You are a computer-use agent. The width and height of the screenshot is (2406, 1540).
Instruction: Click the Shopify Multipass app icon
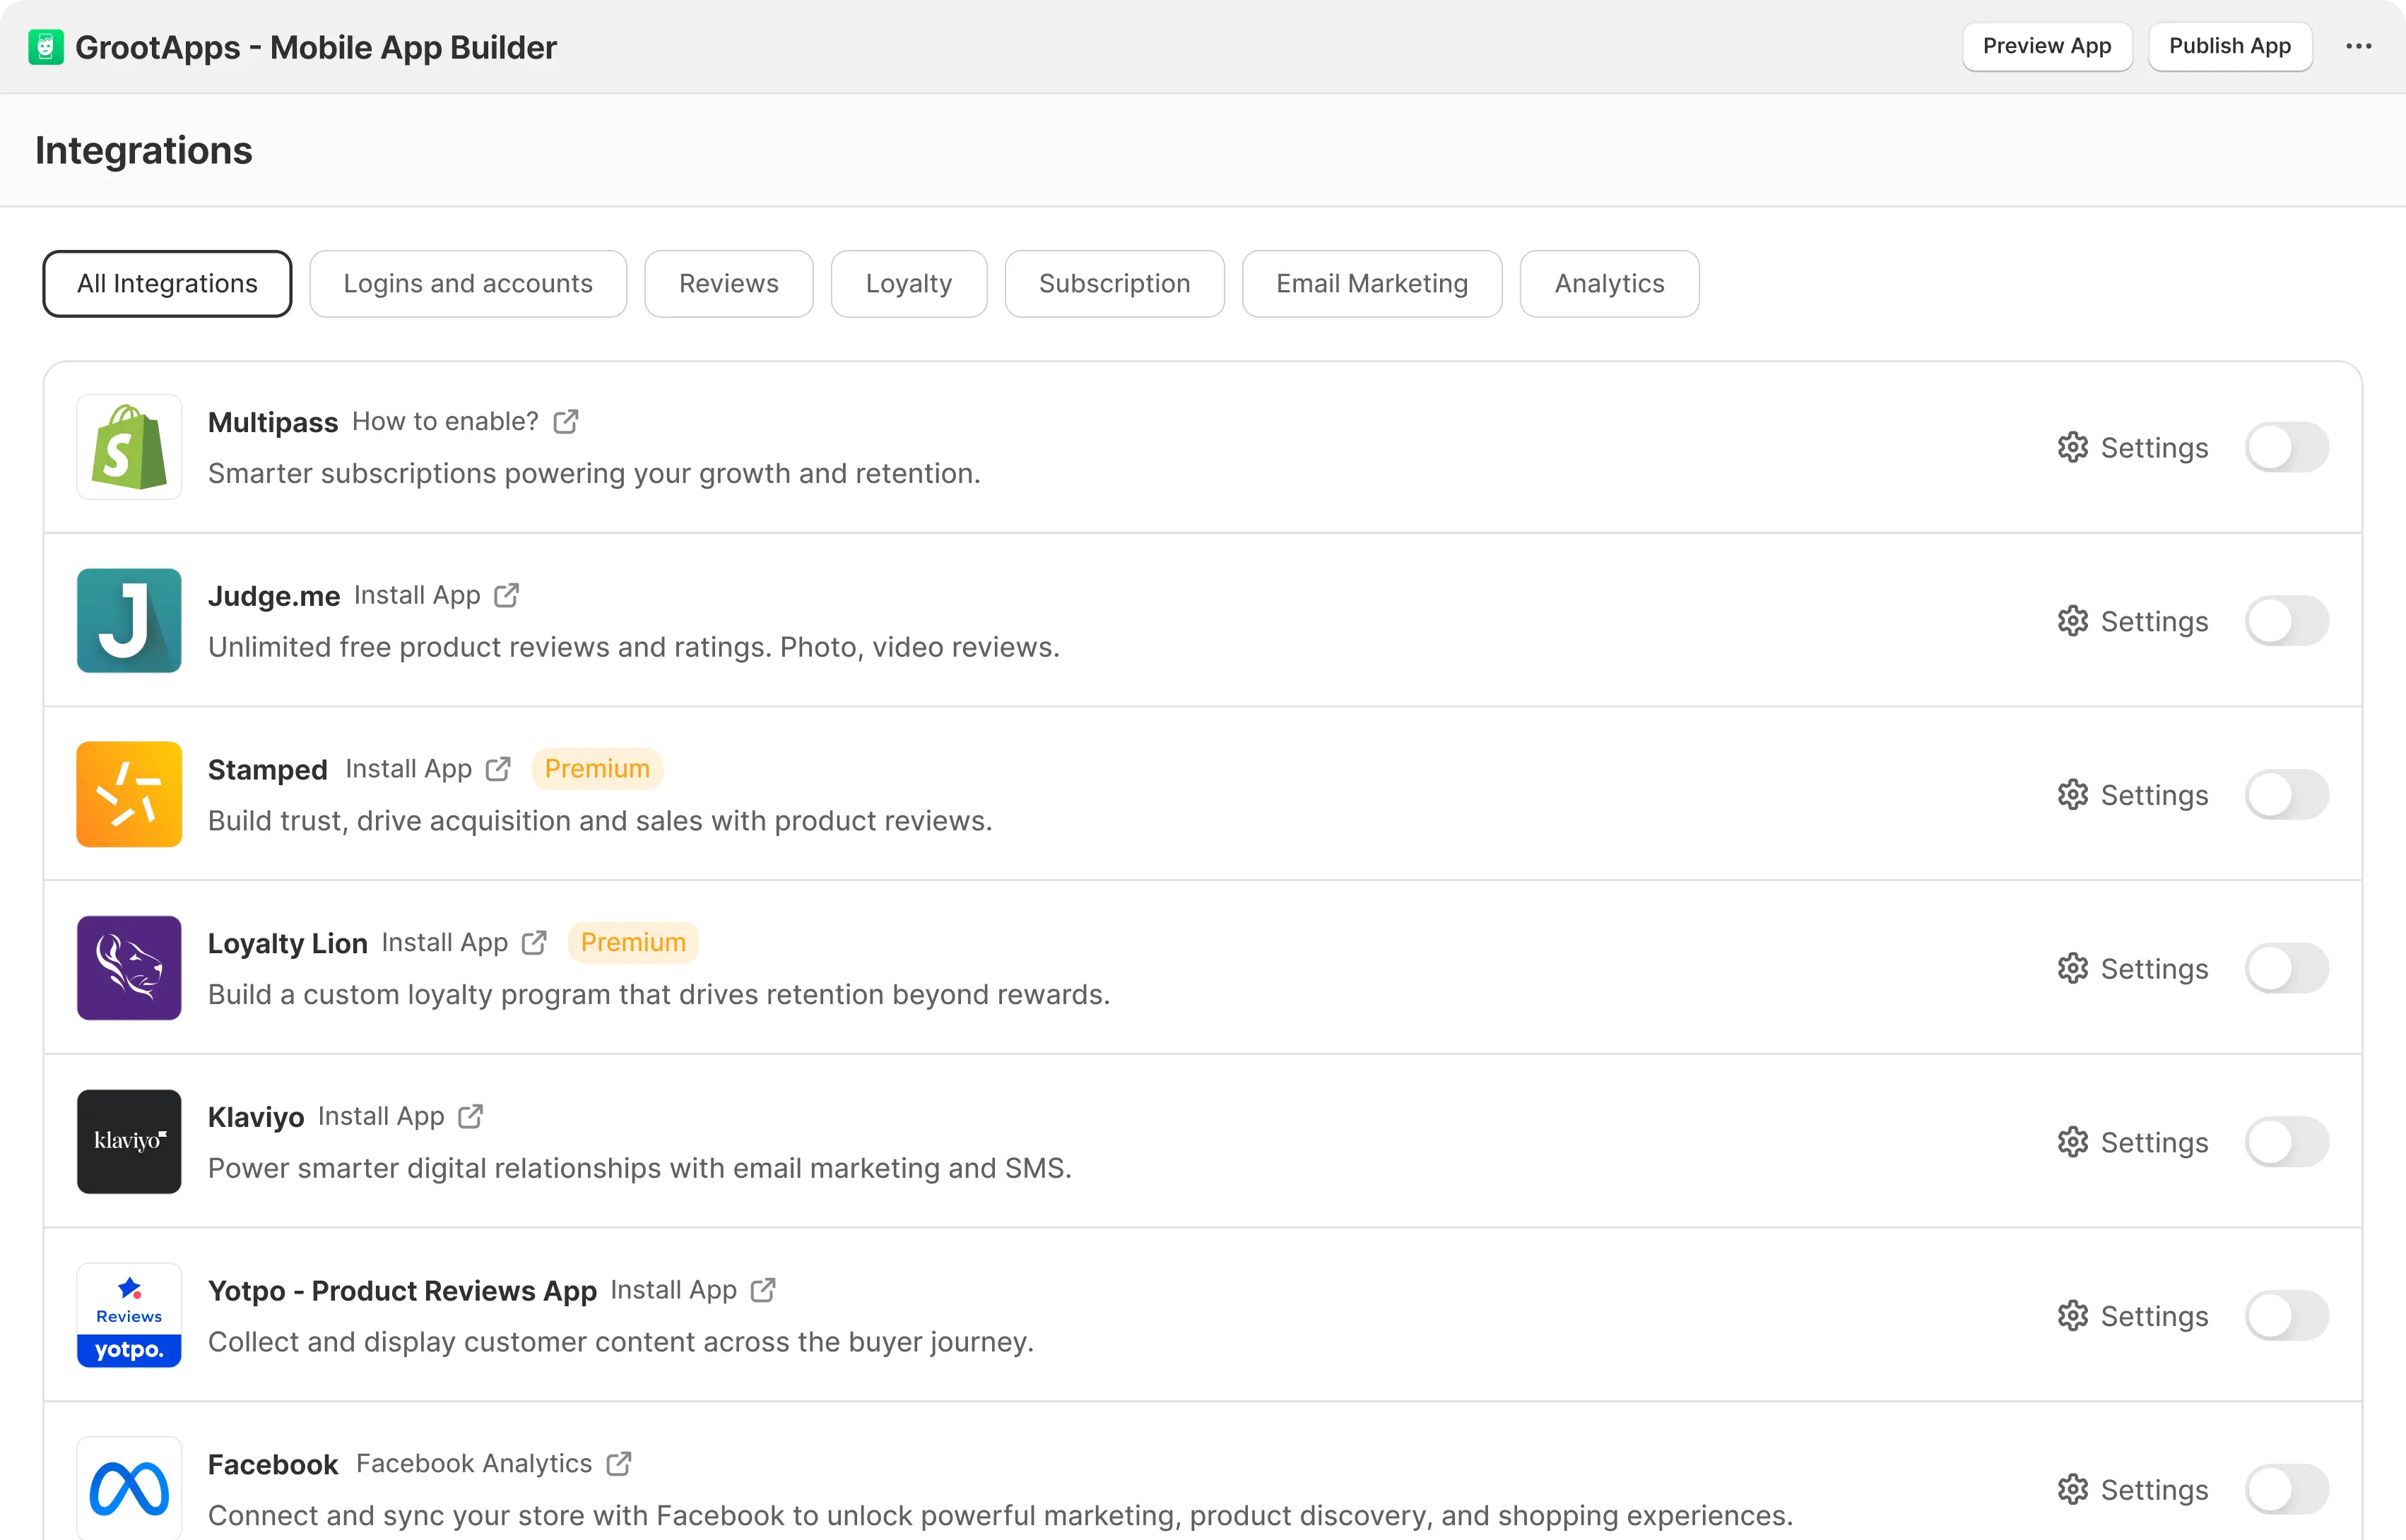129,447
